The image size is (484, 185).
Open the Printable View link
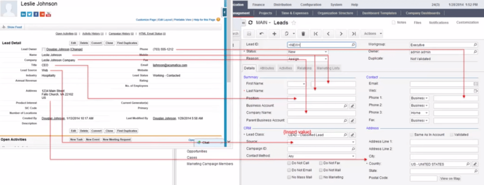(x=183, y=20)
